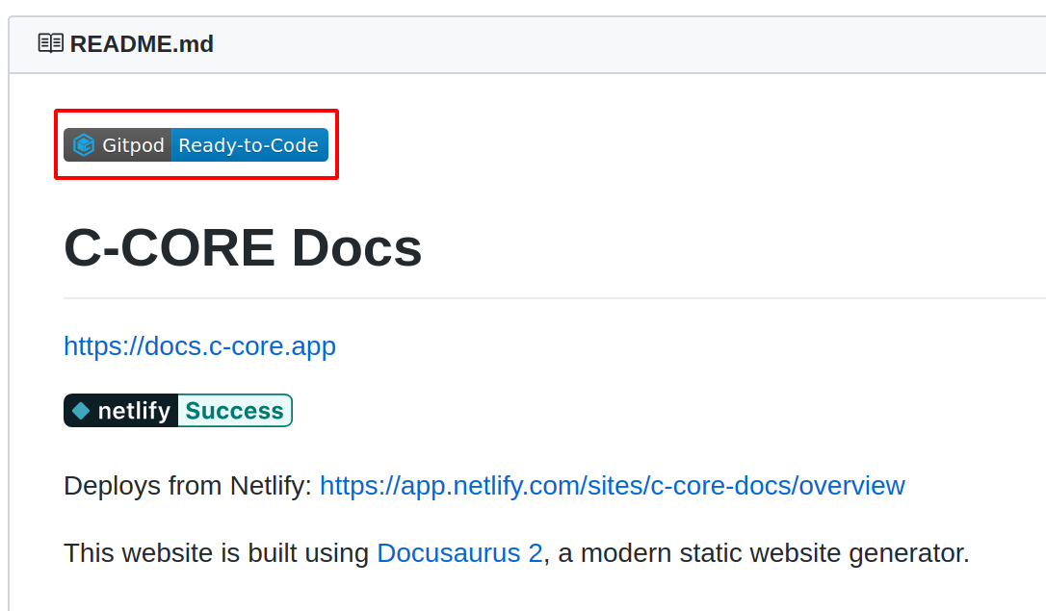Click the C-CORE Docs heading

(243, 248)
